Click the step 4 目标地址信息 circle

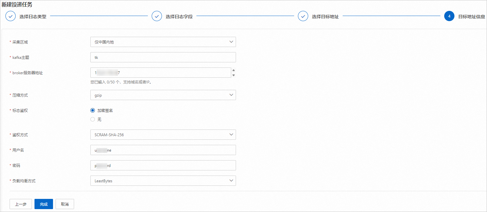tap(449, 16)
